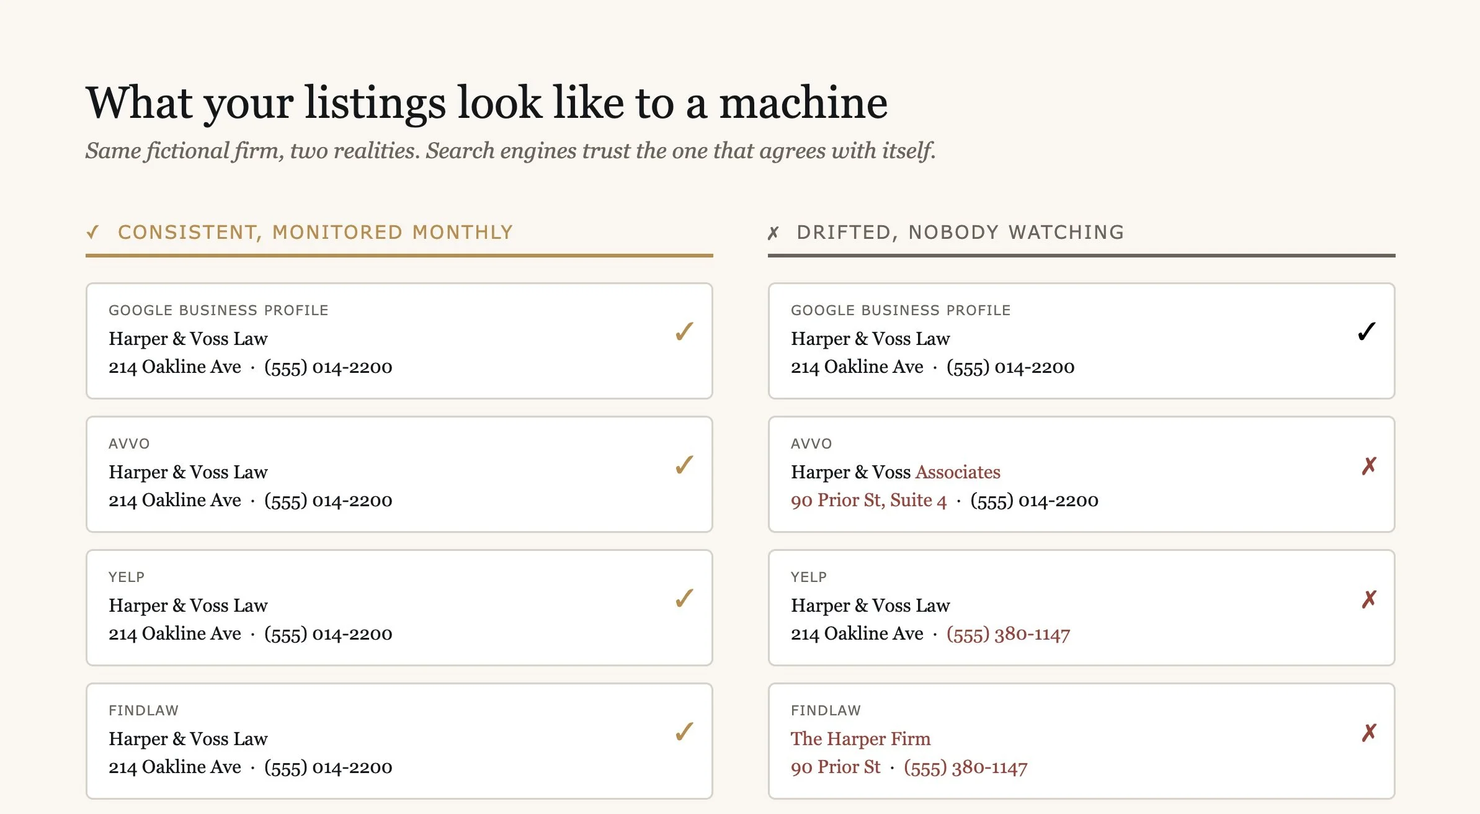Click 'Consistent, Monitored Monthly' column heading
This screenshot has width=1480, height=814.
[x=316, y=232]
